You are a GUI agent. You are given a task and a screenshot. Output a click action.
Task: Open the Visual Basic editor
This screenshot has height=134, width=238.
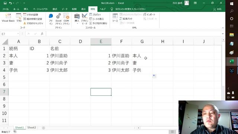coord(8,18)
